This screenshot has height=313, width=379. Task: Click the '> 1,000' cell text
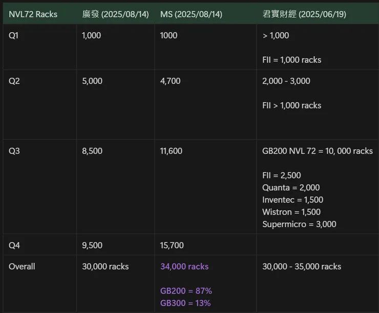click(x=276, y=35)
